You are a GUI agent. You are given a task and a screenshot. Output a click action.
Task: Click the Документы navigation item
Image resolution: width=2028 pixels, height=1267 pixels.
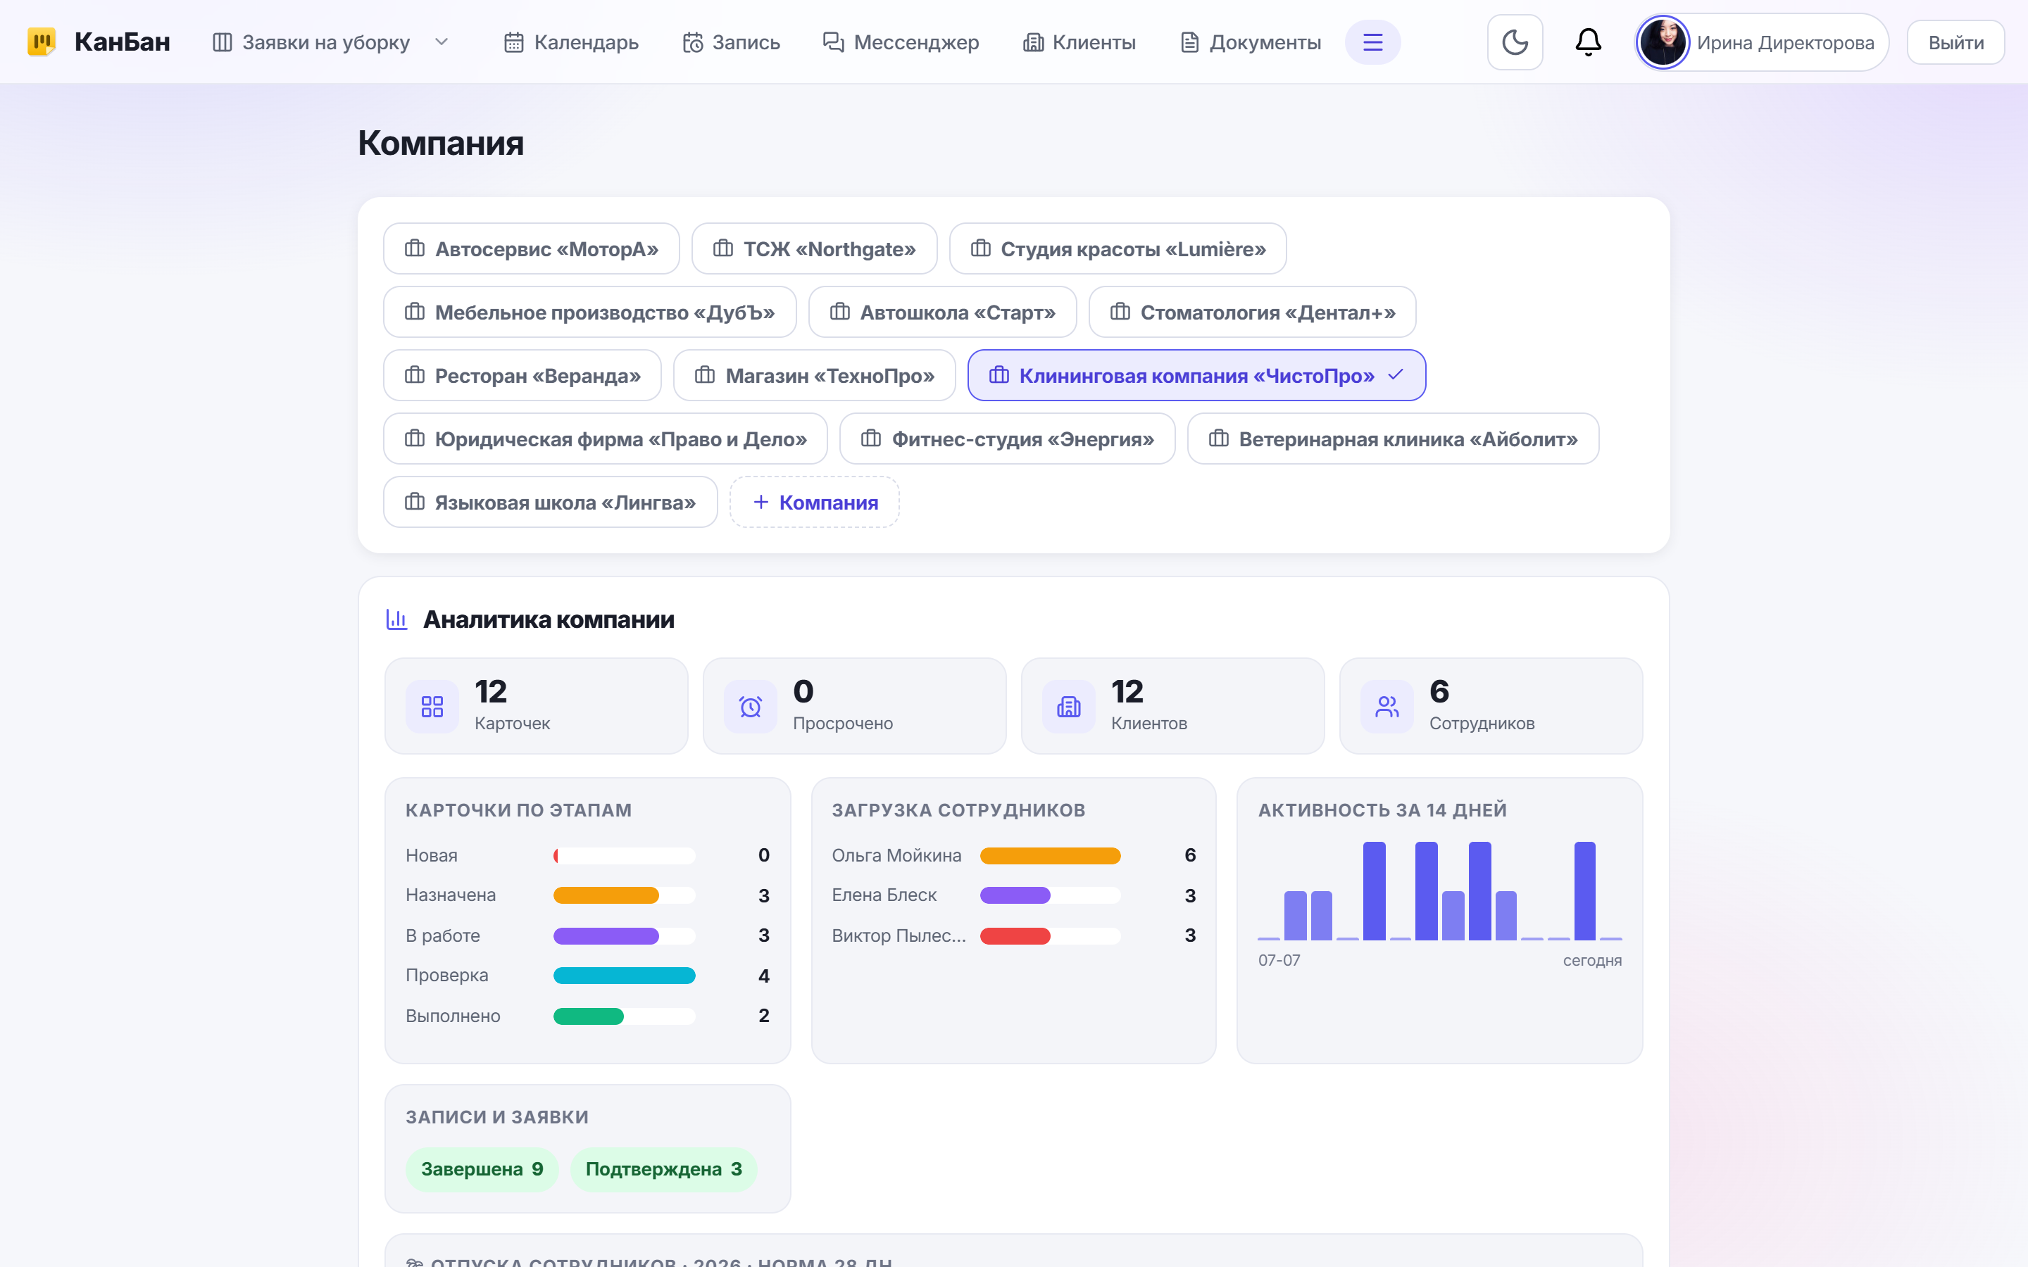1251,42
